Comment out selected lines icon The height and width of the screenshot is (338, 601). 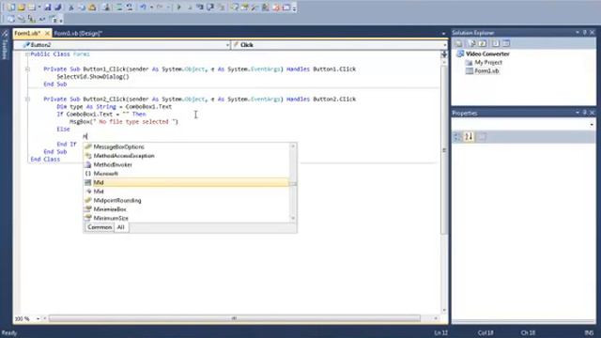pyautogui.click(x=119, y=8)
